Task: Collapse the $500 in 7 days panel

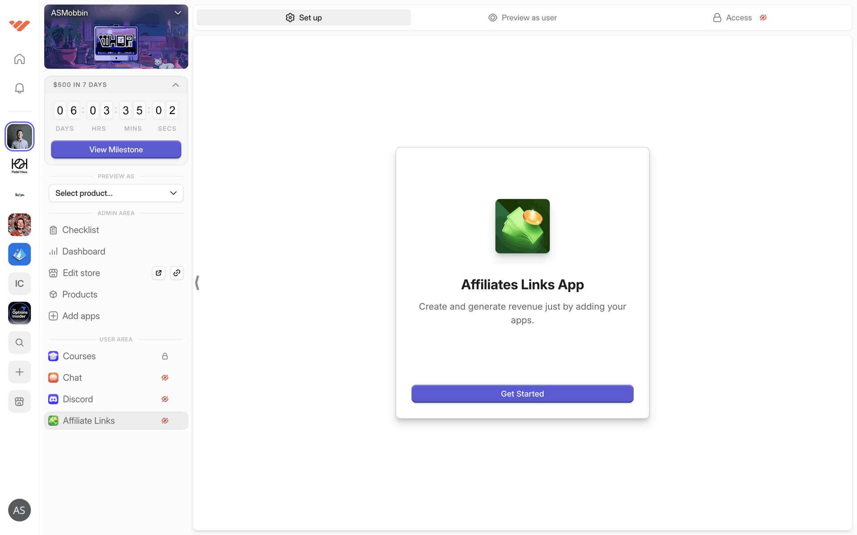Action: pos(175,85)
